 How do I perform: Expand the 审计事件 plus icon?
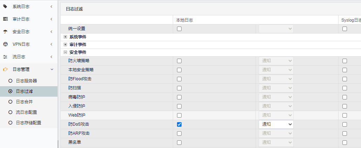pos(66,45)
